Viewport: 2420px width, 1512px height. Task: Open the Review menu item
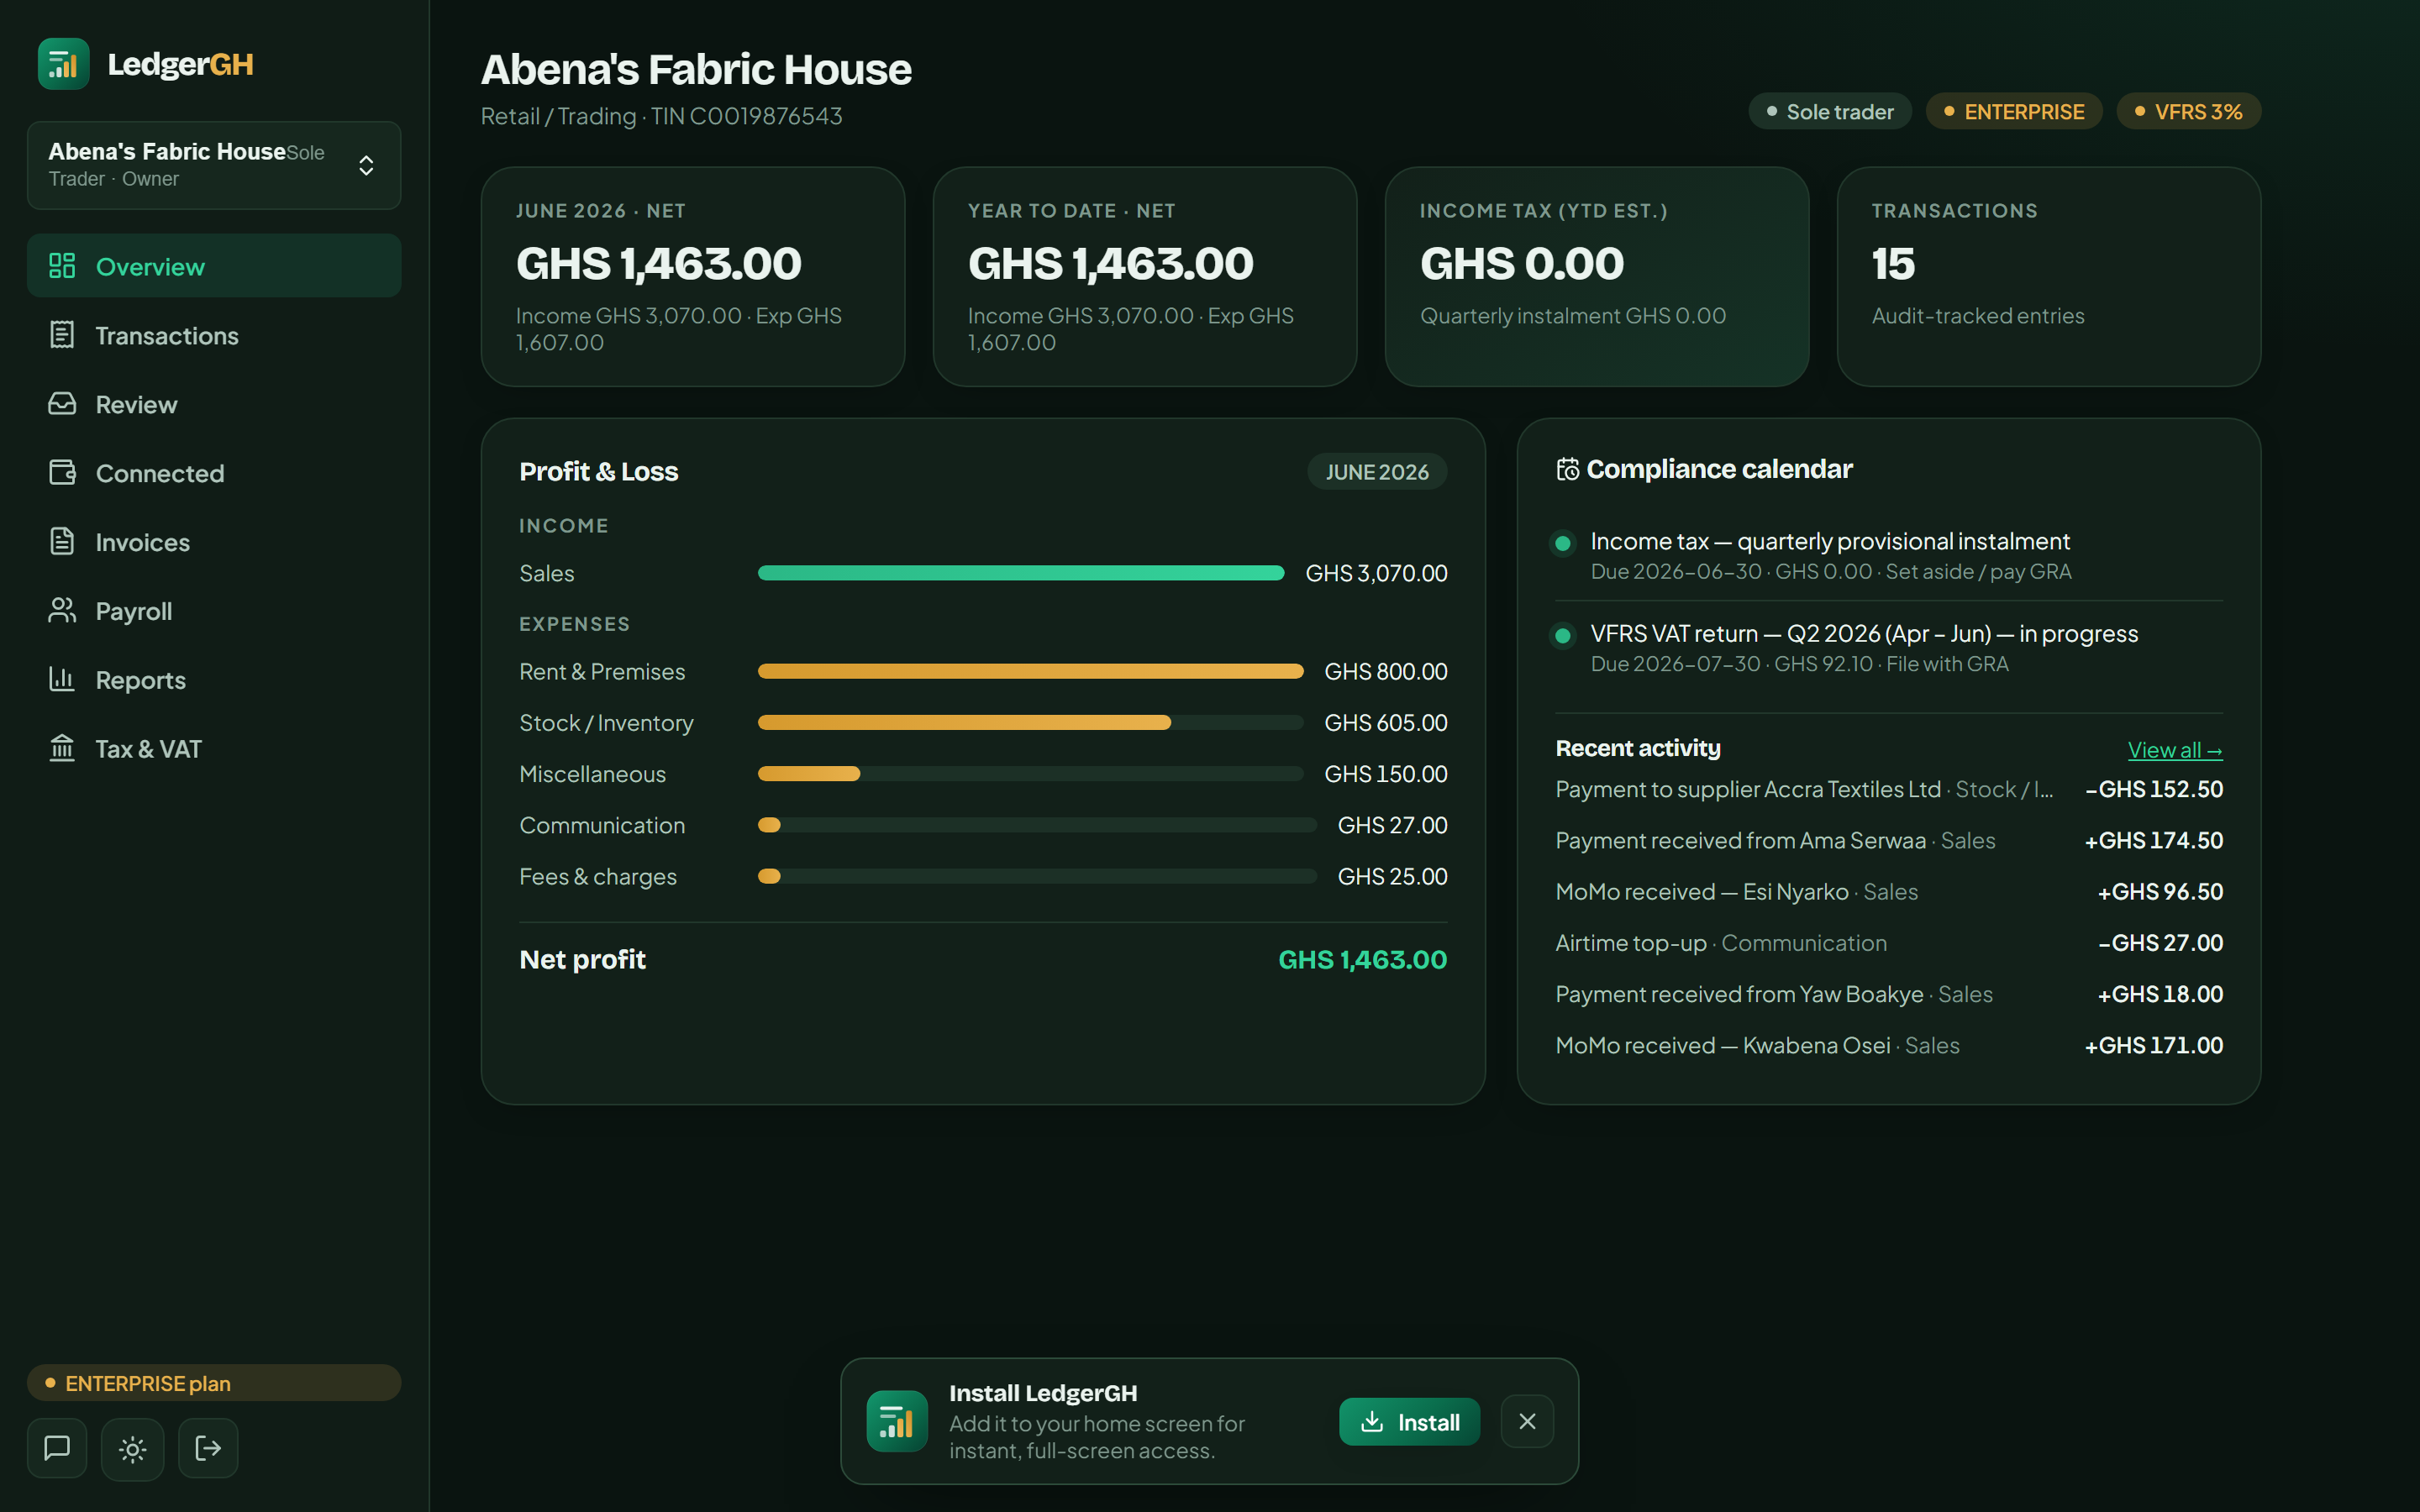[x=214, y=404]
